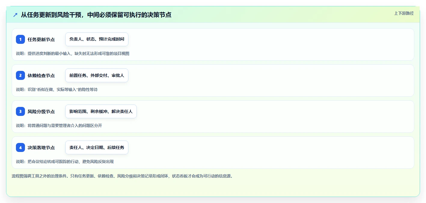Image resolution: width=426 pixels, height=203 pixels.
Task: Click the description 把会议结论转成可跟踪的行动
Action: tap(65, 162)
